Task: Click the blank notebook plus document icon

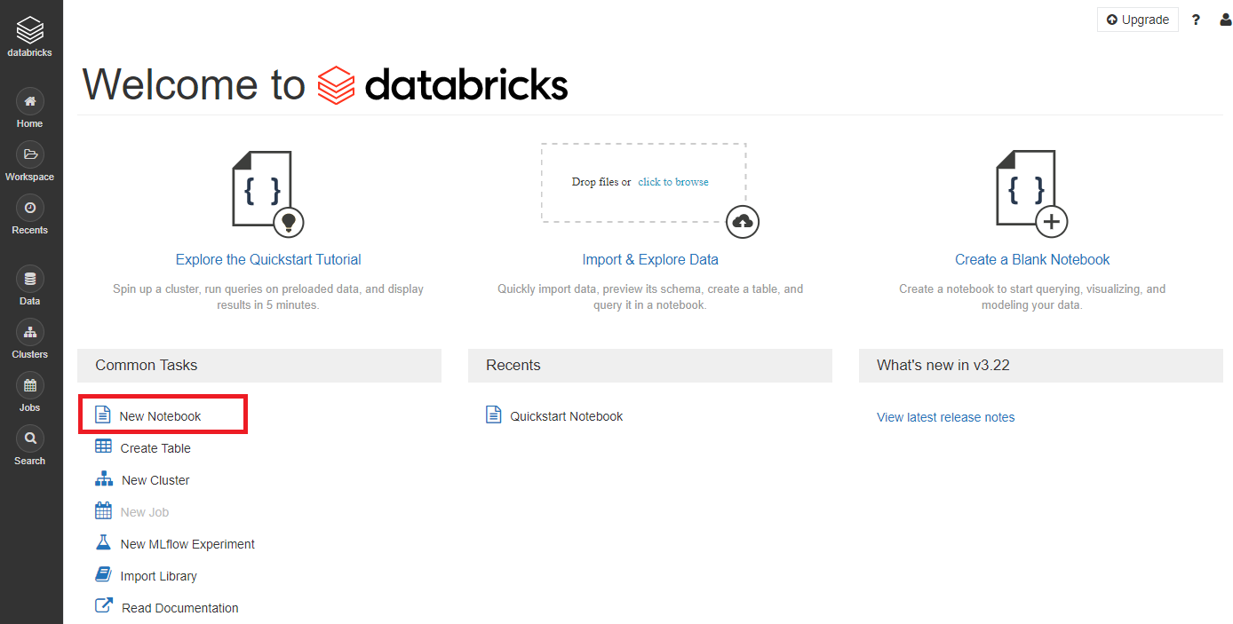Action: click(1031, 193)
